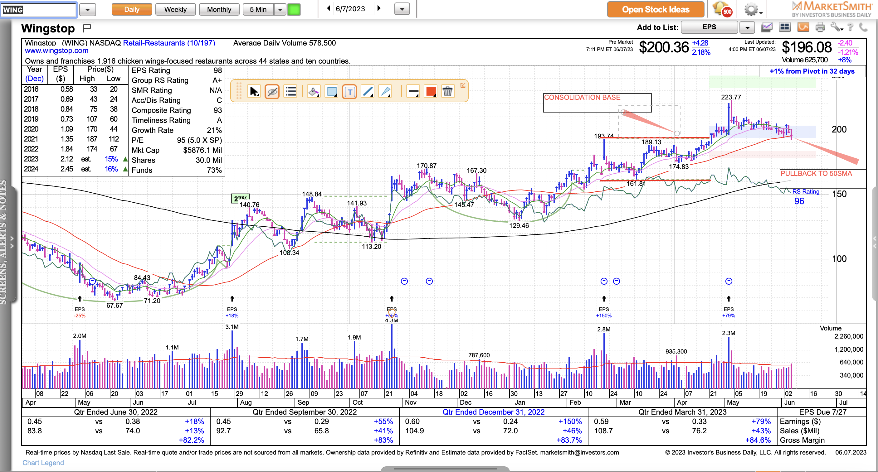Click the WING symbol input field
This screenshot has height=472, width=878.
[38, 10]
